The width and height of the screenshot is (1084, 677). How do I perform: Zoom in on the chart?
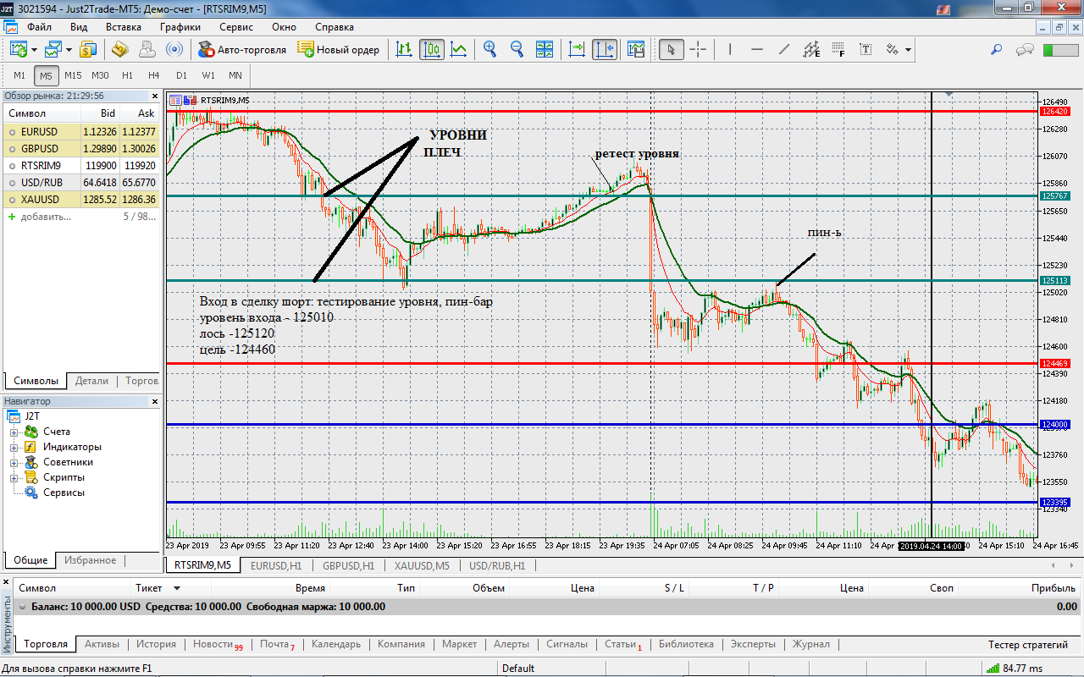coord(489,50)
